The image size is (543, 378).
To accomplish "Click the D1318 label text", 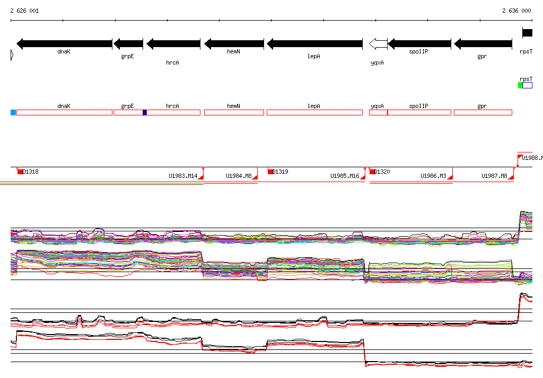I will tap(31, 172).
